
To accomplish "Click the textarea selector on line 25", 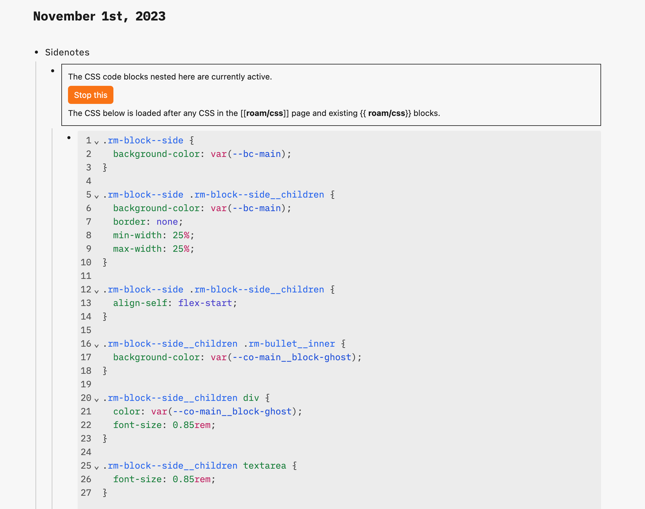I will click(x=264, y=466).
